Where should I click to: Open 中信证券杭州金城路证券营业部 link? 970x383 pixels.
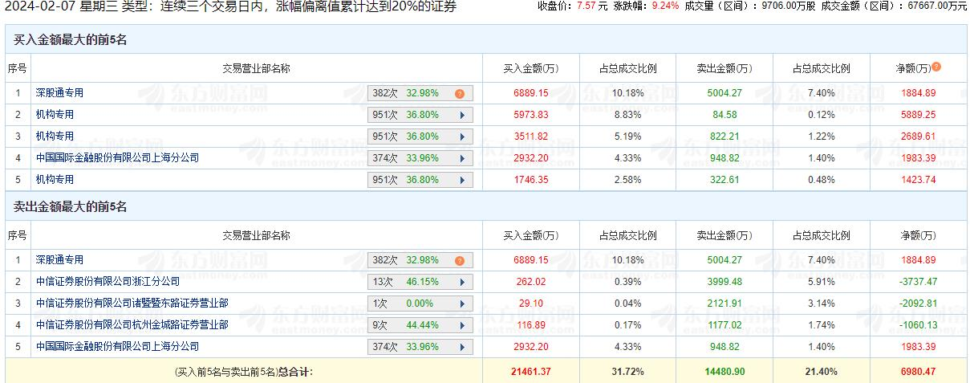tap(132, 325)
